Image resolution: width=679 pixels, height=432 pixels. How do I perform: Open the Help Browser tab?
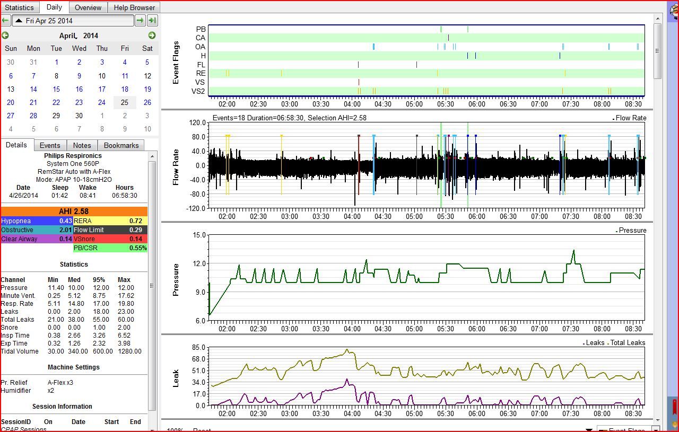click(134, 7)
